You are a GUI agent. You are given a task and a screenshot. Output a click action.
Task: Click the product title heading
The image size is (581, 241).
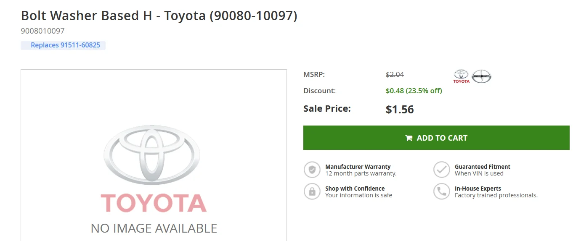(159, 16)
